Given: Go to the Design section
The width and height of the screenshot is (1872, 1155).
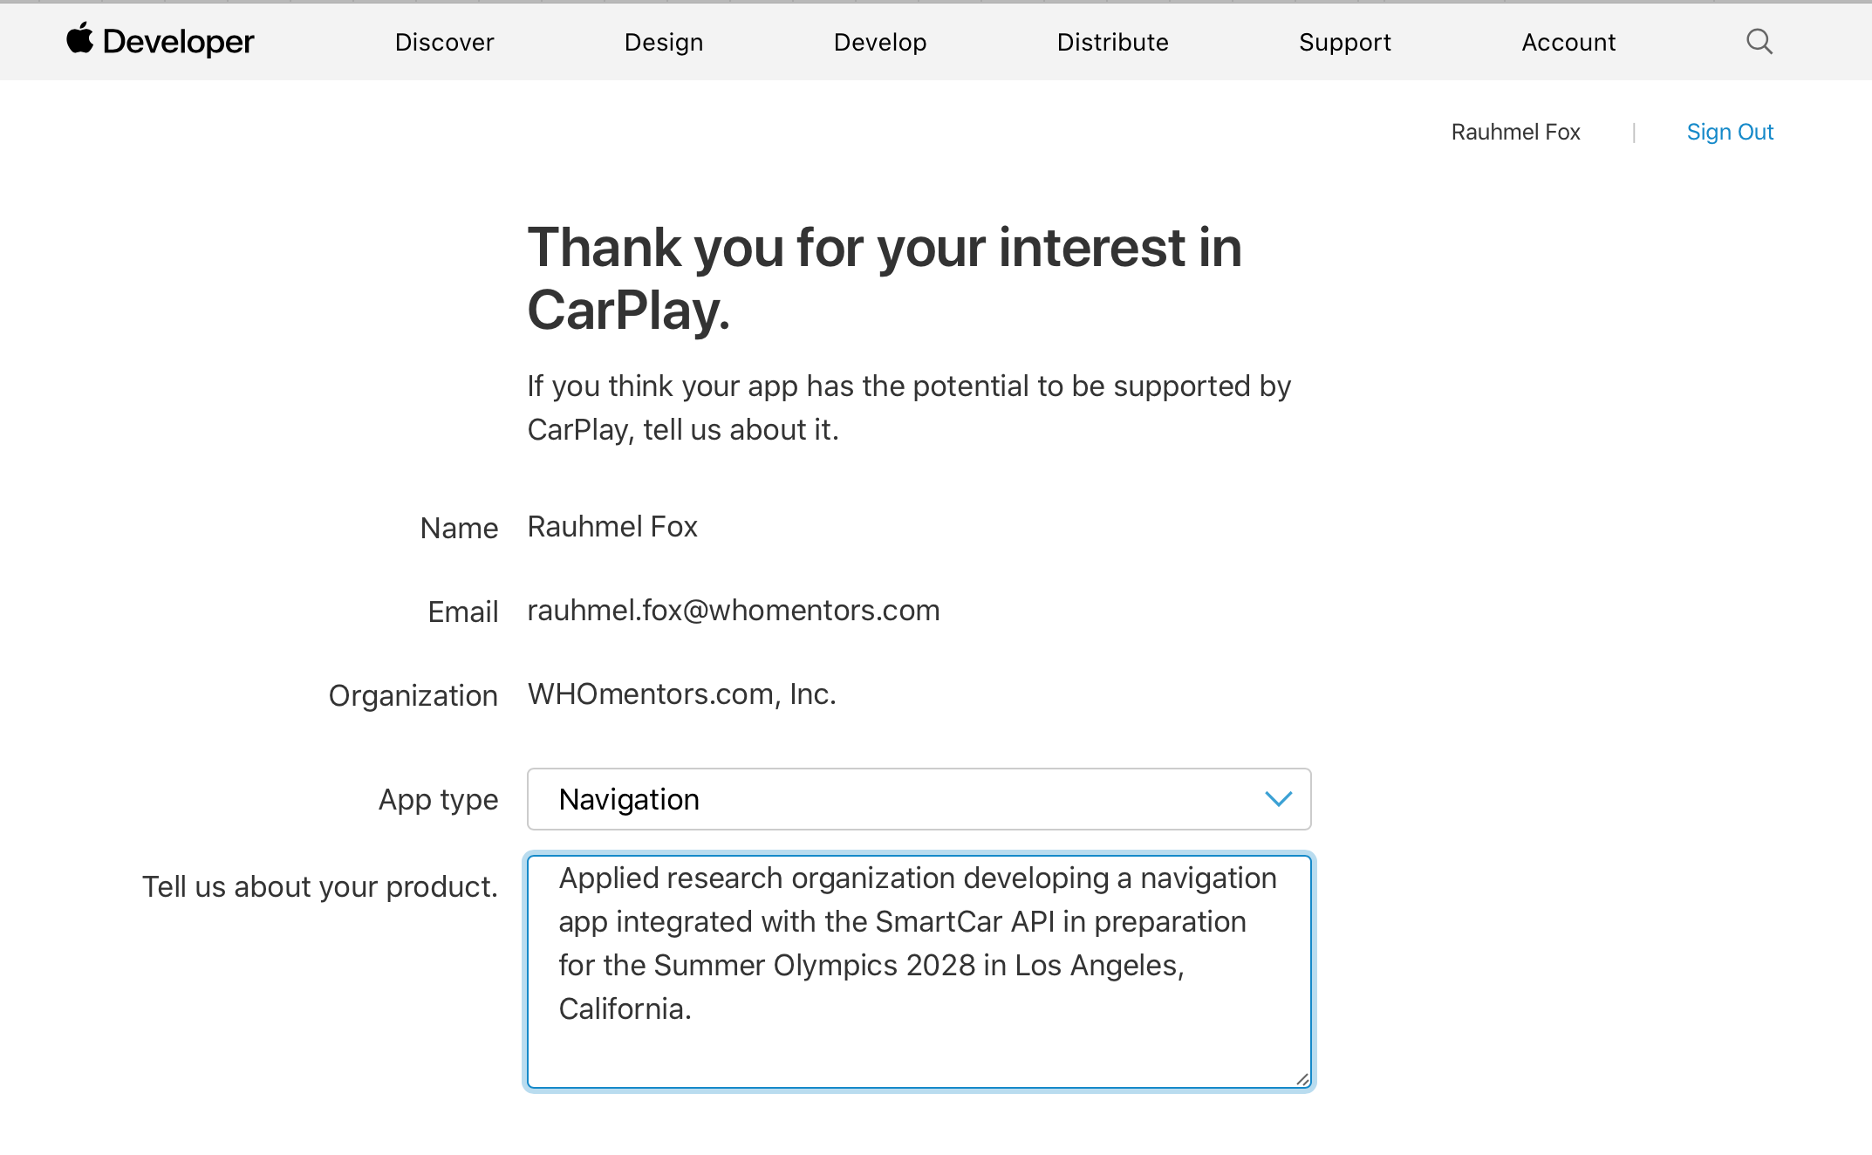Looking at the screenshot, I should (663, 42).
